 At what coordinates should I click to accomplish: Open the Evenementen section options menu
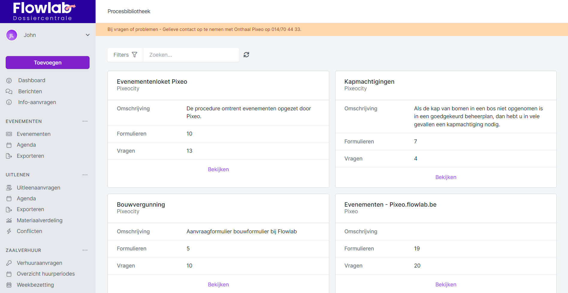pyautogui.click(x=85, y=121)
